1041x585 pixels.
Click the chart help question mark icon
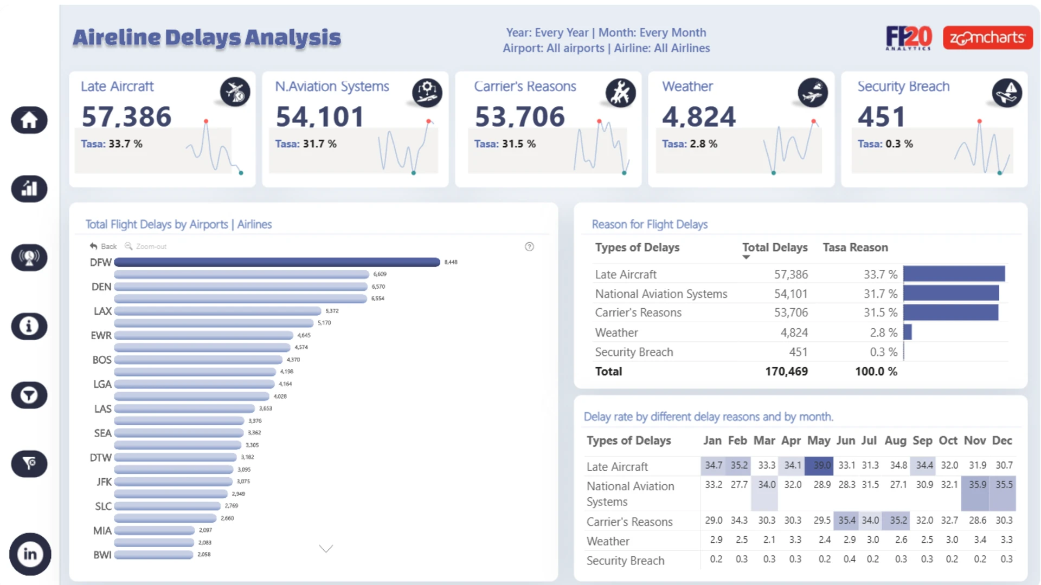529,246
